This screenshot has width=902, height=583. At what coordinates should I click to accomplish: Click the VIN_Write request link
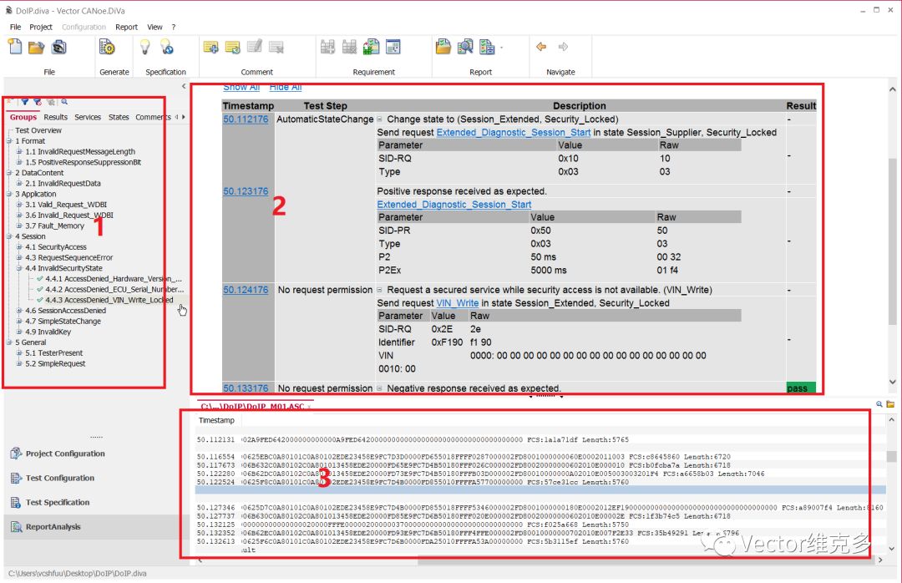[x=458, y=303]
